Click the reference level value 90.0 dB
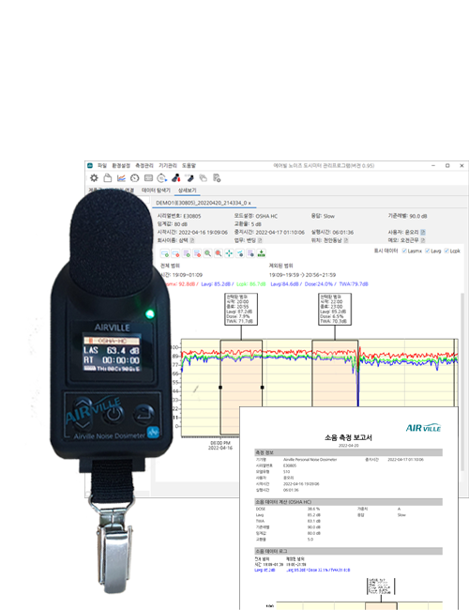The height and width of the screenshot is (610, 469). point(418,216)
